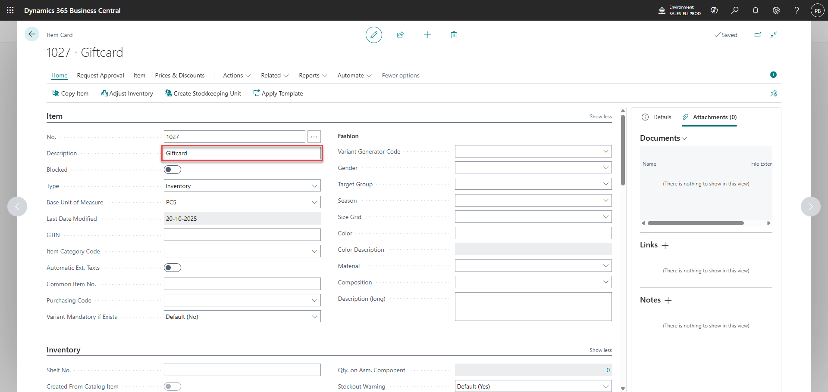828x392 pixels.
Task: Open Variant Mandatory if Exists dropdown
Action: click(x=314, y=317)
